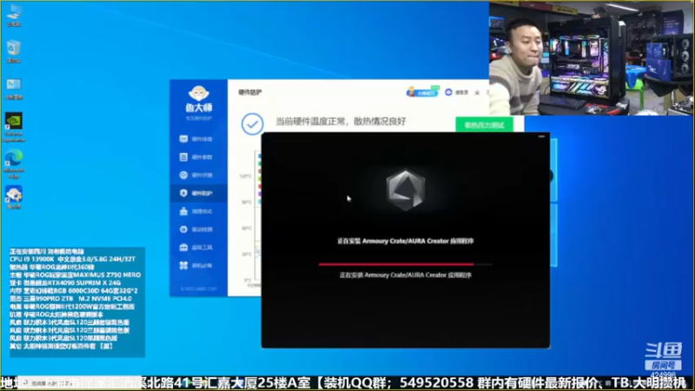695x391 pixels.
Task: Open the Control Panel desktop shortcut
Action: click(x=14, y=88)
